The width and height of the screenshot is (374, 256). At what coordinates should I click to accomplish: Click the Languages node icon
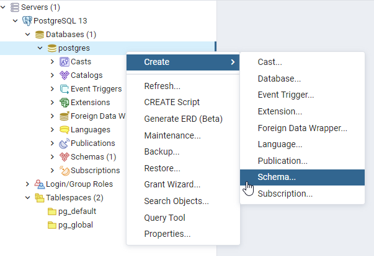[64, 130]
